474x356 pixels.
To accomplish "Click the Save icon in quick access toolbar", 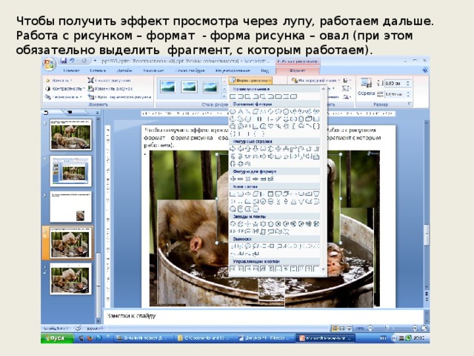I will point(64,61).
